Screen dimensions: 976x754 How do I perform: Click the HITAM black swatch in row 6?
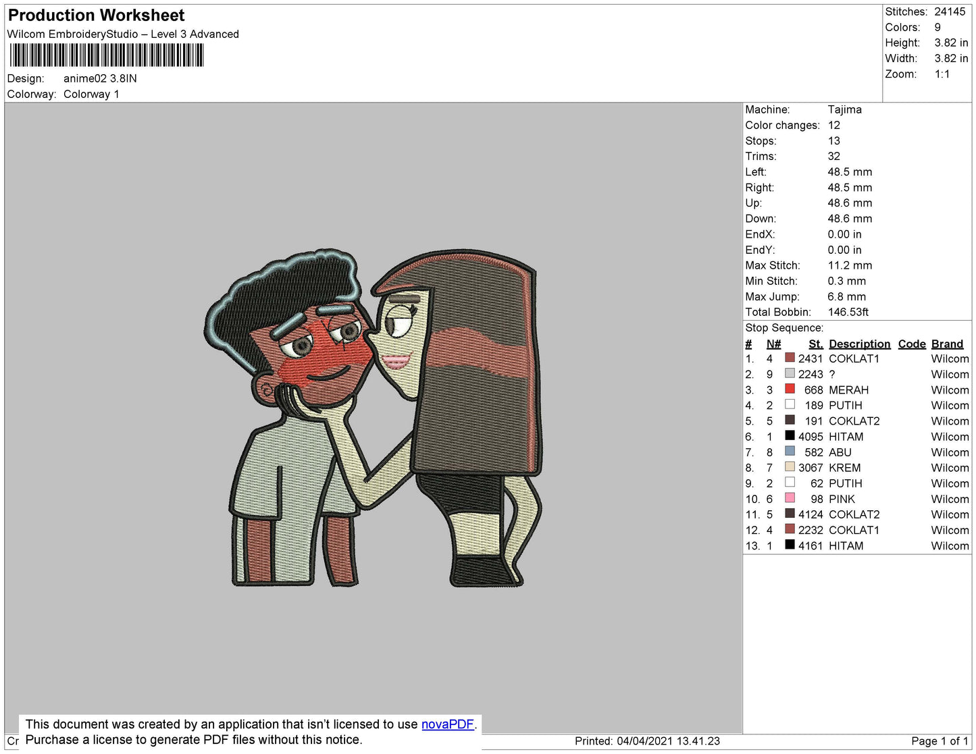point(790,435)
